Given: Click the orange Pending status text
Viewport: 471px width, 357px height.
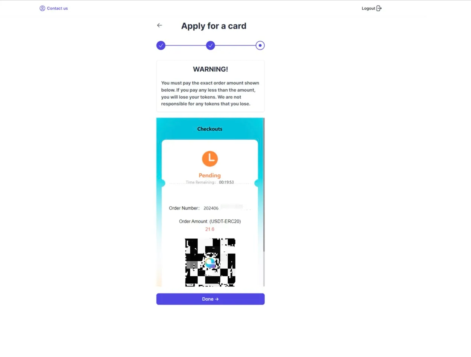Looking at the screenshot, I should click(210, 175).
